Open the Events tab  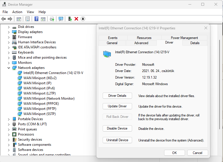pyautogui.click(x=113, y=38)
